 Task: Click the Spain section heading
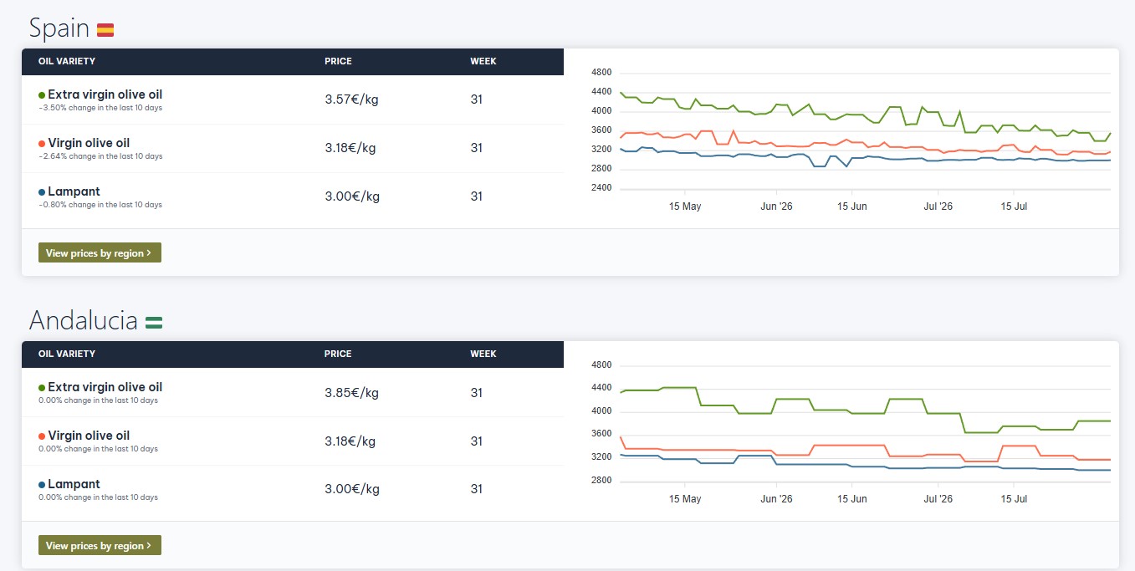click(59, 28)
